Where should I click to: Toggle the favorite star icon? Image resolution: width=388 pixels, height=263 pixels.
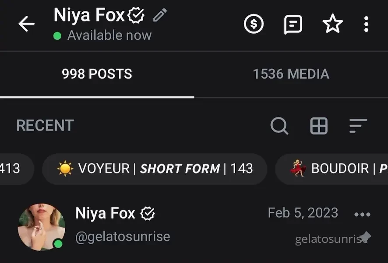332,24
